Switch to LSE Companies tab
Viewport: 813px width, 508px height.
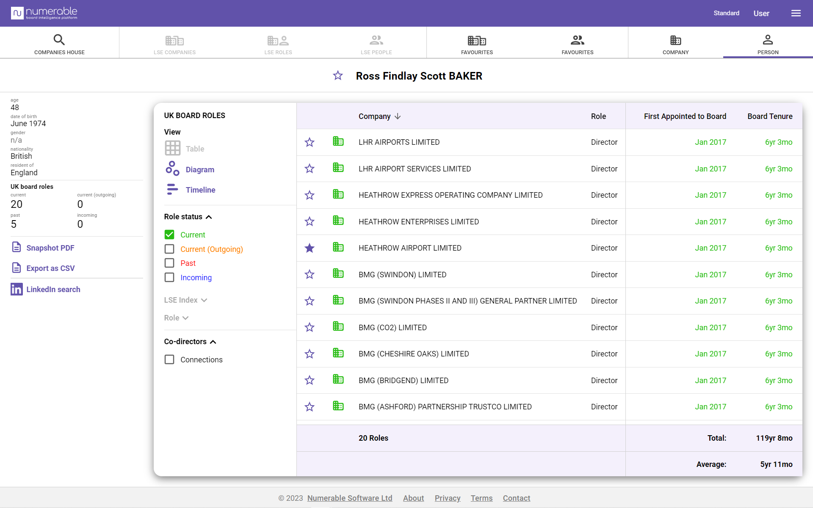174,44
